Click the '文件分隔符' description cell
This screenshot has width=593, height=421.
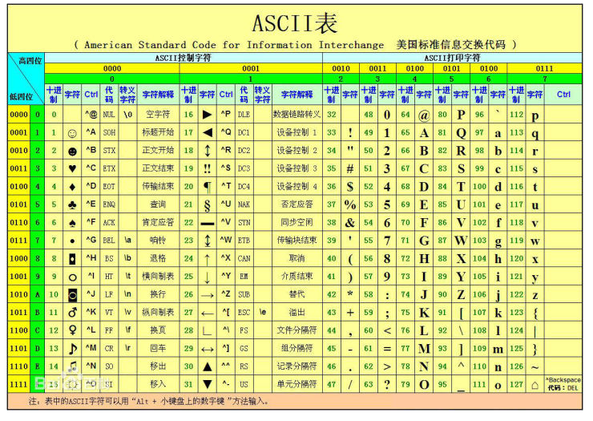point(296,330)
